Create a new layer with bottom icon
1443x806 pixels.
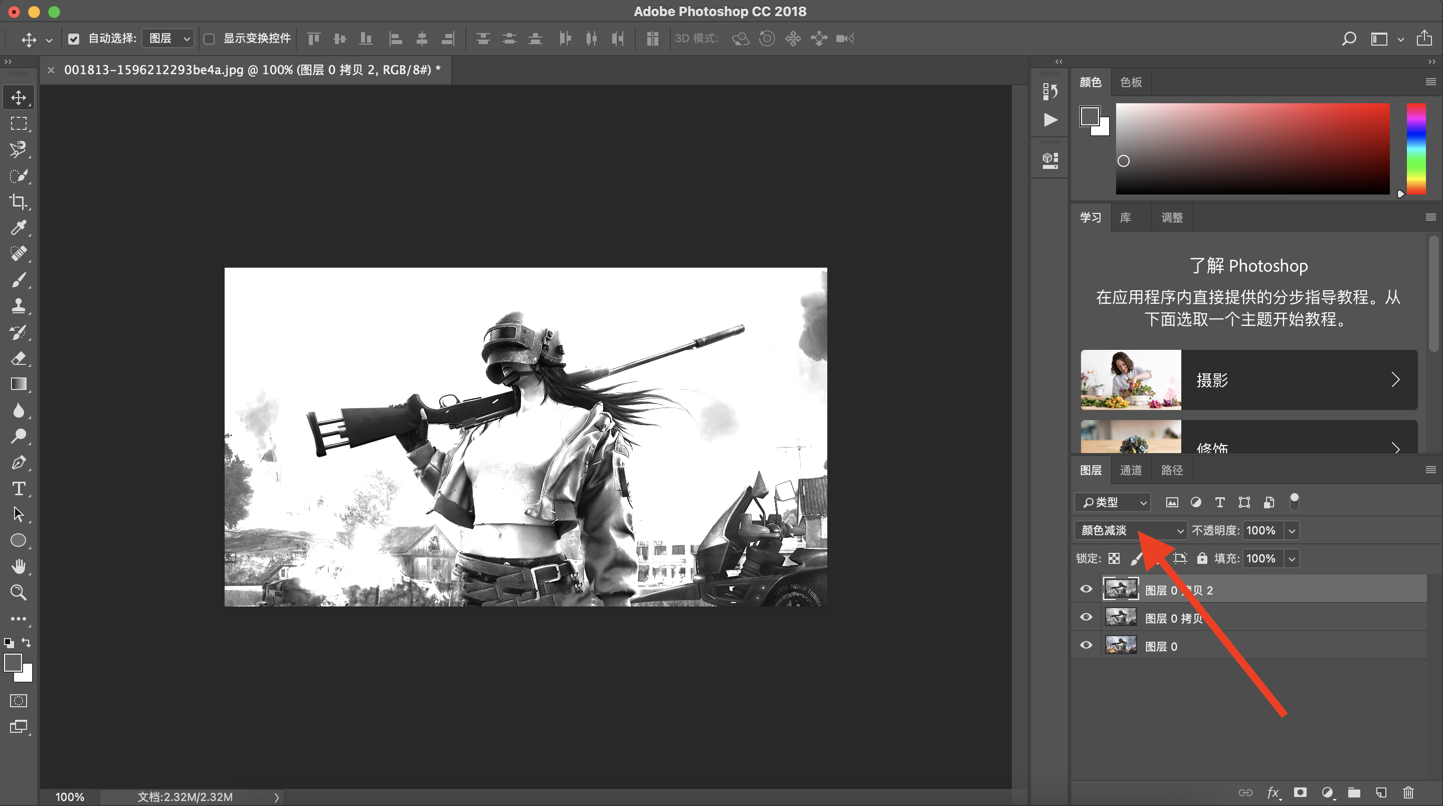point(1381,792)
